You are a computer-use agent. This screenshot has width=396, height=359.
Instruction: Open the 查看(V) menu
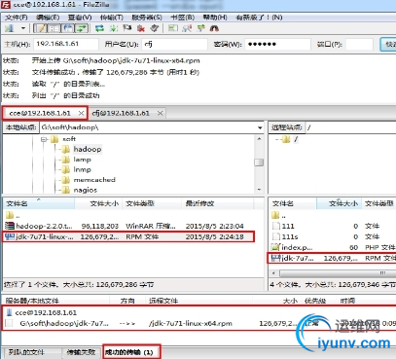coord(80,18)
